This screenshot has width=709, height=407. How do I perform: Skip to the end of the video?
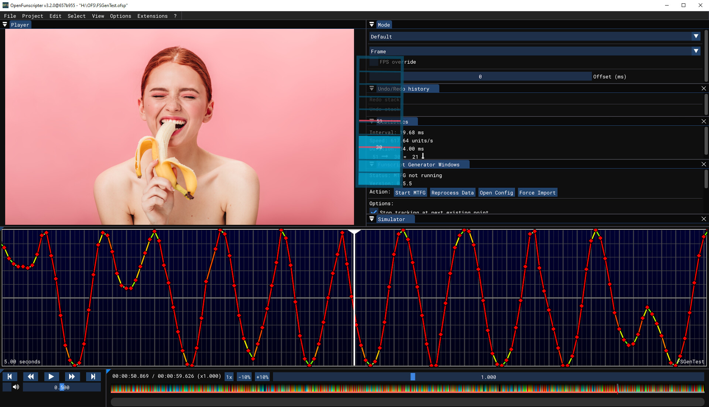coord(93,376)
